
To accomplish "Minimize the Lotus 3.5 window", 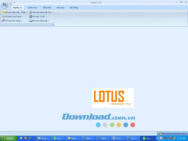I will (177, 3).
